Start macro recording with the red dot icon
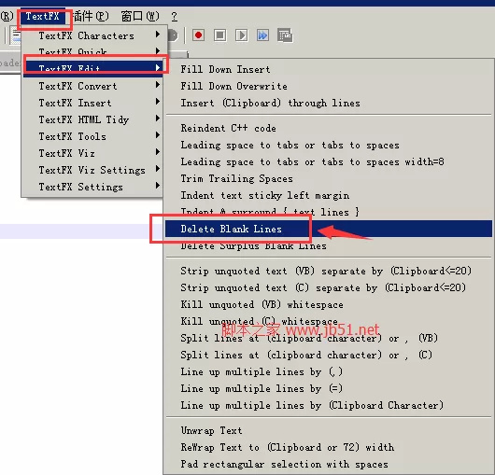The height and width of the screenshot is (475, 495). click(198, 35)
